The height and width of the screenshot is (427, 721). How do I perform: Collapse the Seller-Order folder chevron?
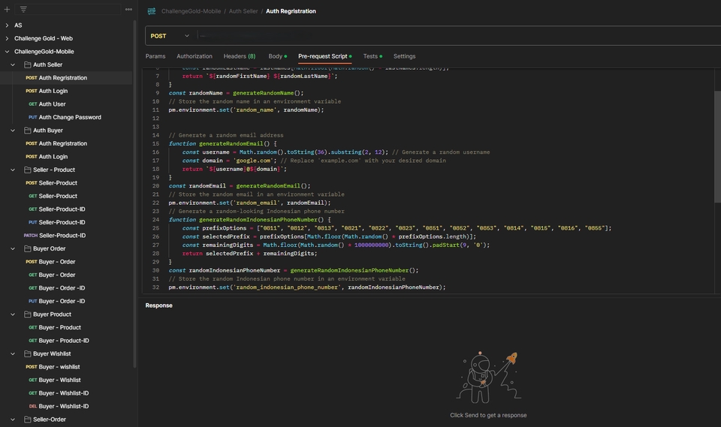click(x=13, y=419)
